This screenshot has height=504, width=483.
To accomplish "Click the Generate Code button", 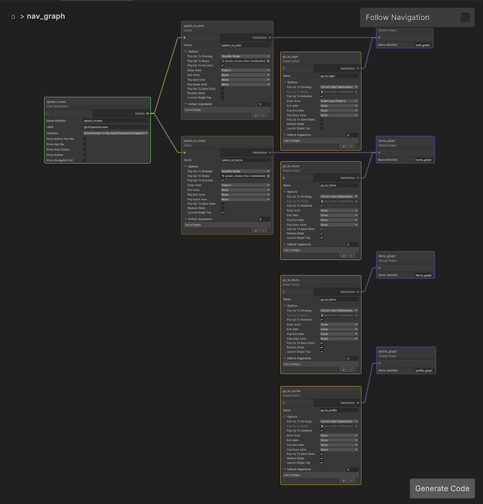I will (x=442, y=488).
